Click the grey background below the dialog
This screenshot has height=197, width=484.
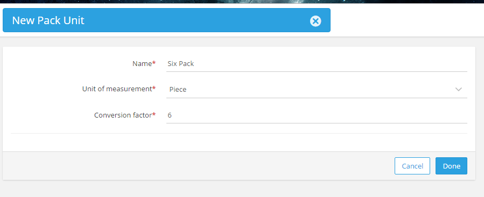click(x=242, y=189)
